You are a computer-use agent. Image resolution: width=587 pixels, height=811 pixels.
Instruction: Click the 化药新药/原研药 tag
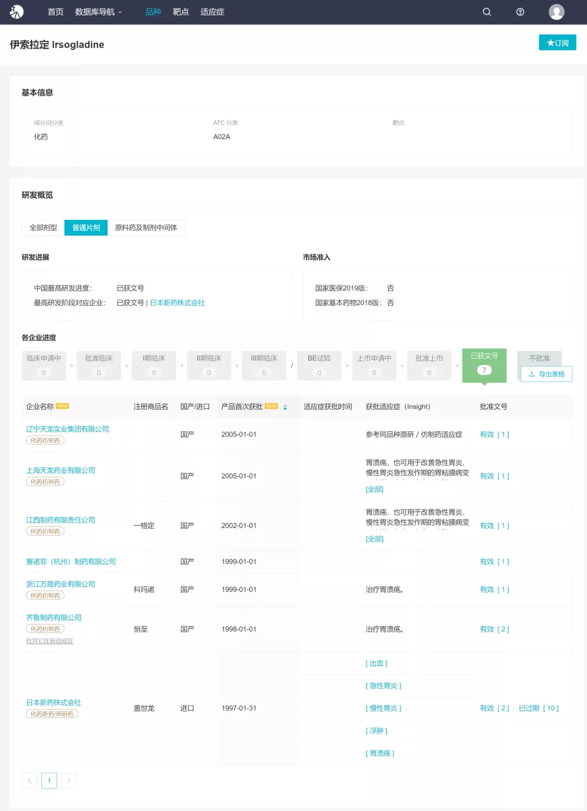(x=52, y=714)
